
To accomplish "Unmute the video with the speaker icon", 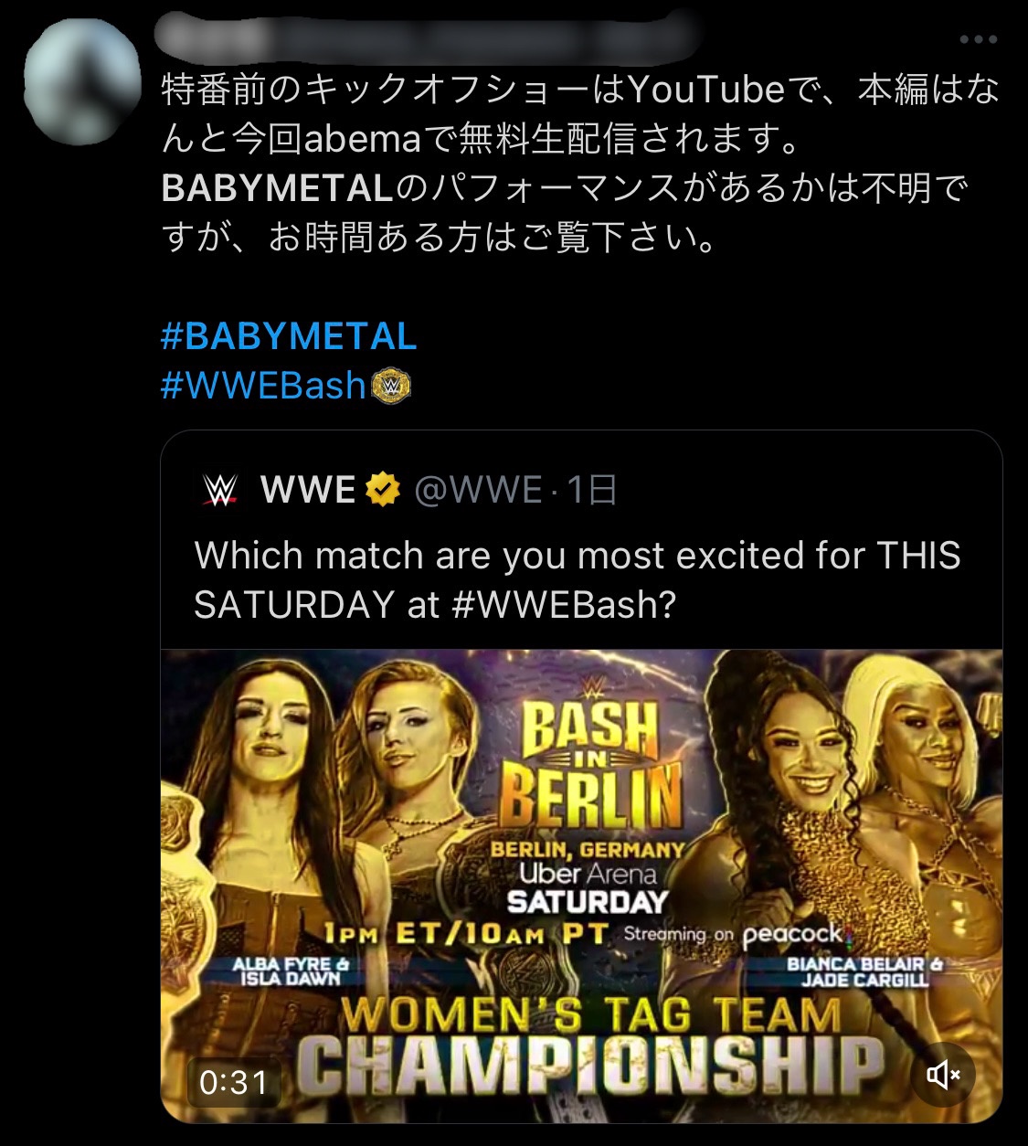I will (x=941, y=1075).
